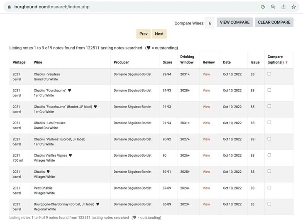Enable compare for Chablis Vieilles Vignes row
The width and height of the screenshot is (303, 221).
269,155
